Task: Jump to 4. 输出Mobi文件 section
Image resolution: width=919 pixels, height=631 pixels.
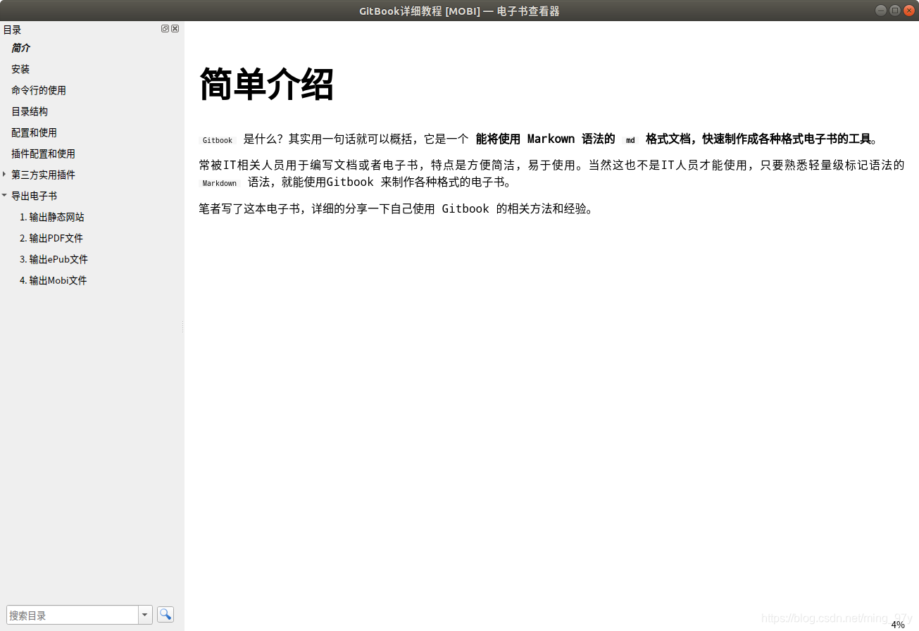Action: tap(54, 280)
